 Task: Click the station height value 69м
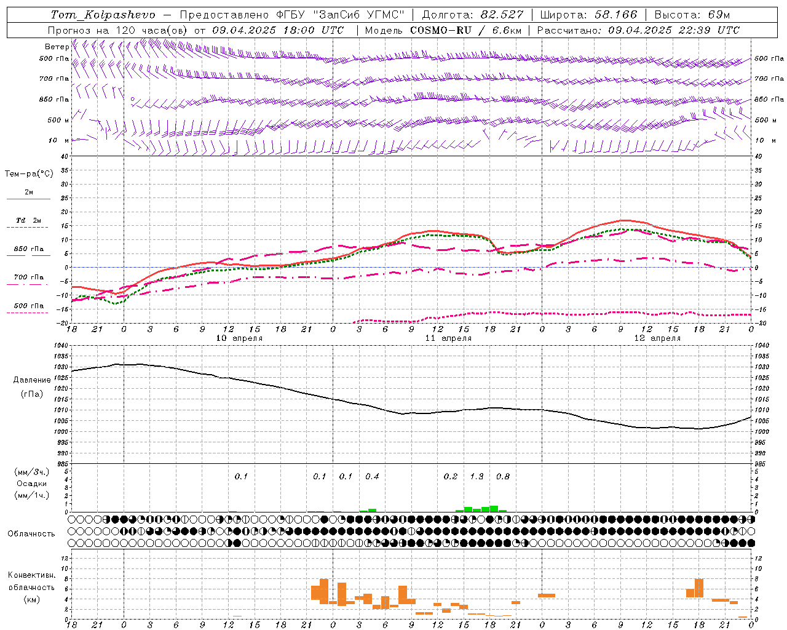point(718,15)
